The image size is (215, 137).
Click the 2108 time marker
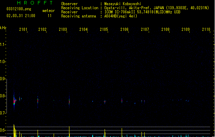click(165, 29)
